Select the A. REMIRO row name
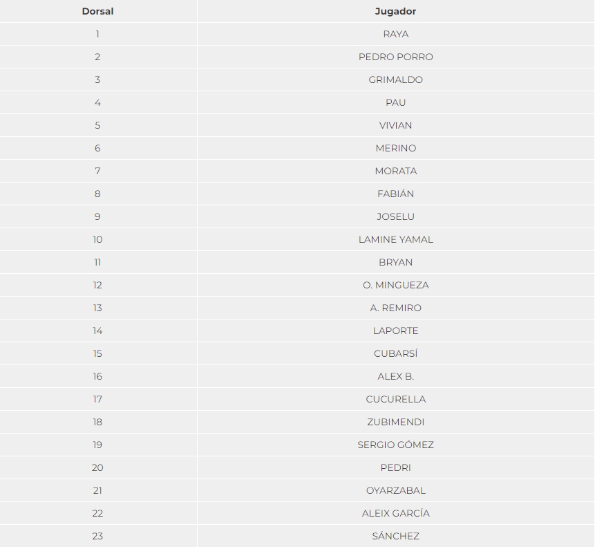This screenshot has height=547, width=595. 396,308
